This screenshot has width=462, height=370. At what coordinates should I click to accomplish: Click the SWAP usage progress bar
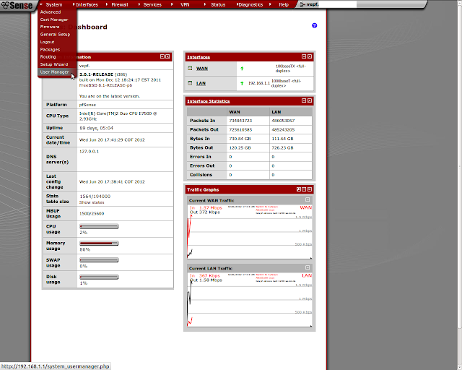pos(99,260)
